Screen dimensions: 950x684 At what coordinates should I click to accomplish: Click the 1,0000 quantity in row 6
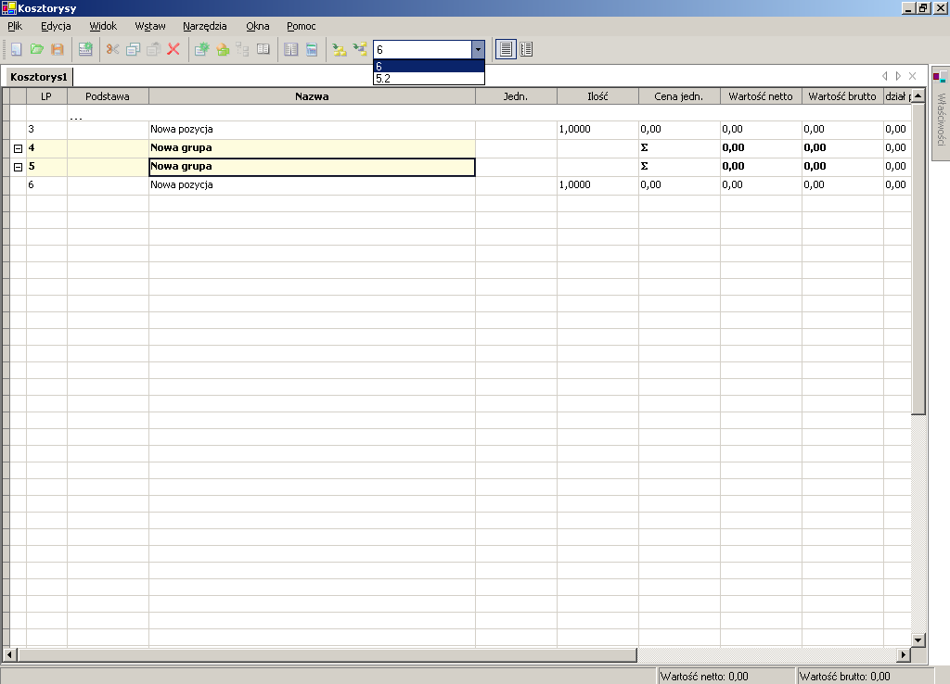click(x=574, y=184)
